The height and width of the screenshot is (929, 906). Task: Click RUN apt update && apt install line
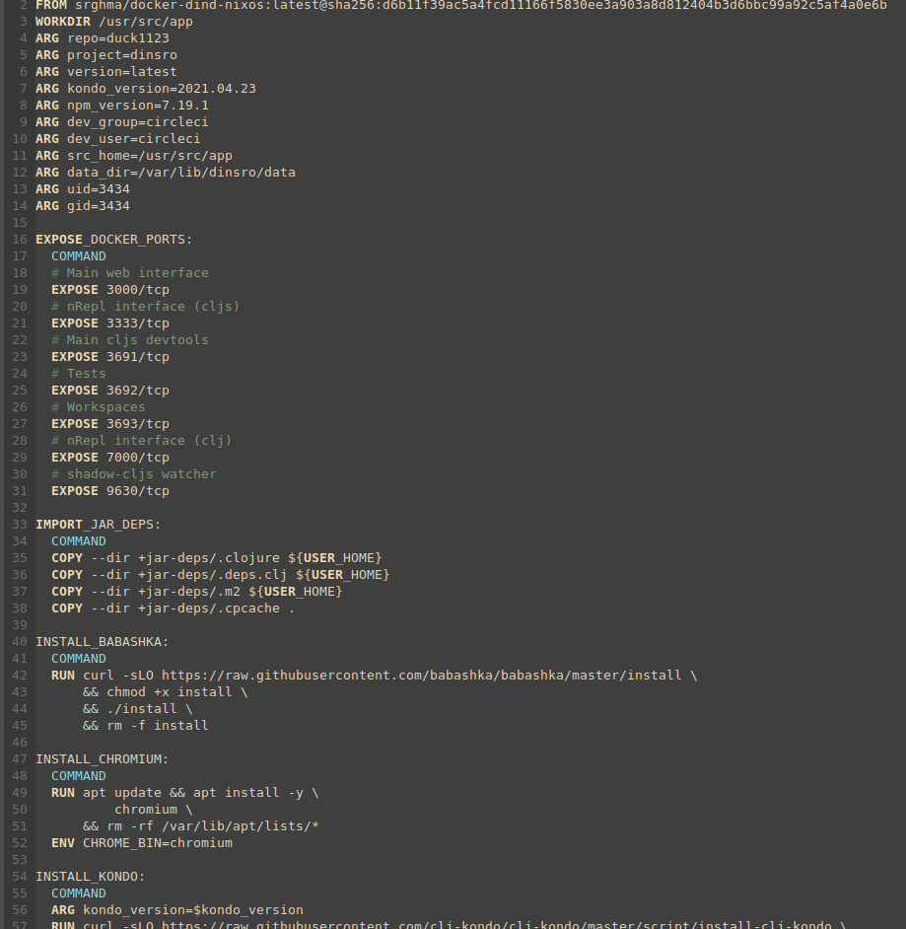tap(185, 793)
